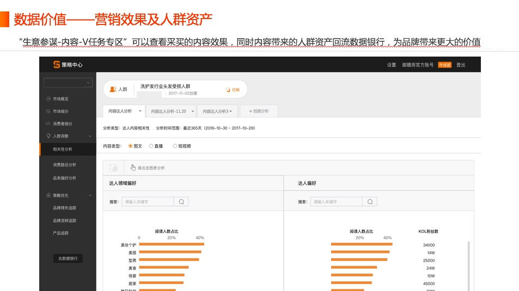
Task: Click 去数据银行 button
Action: pyautogui.click(x=68, y=258)
